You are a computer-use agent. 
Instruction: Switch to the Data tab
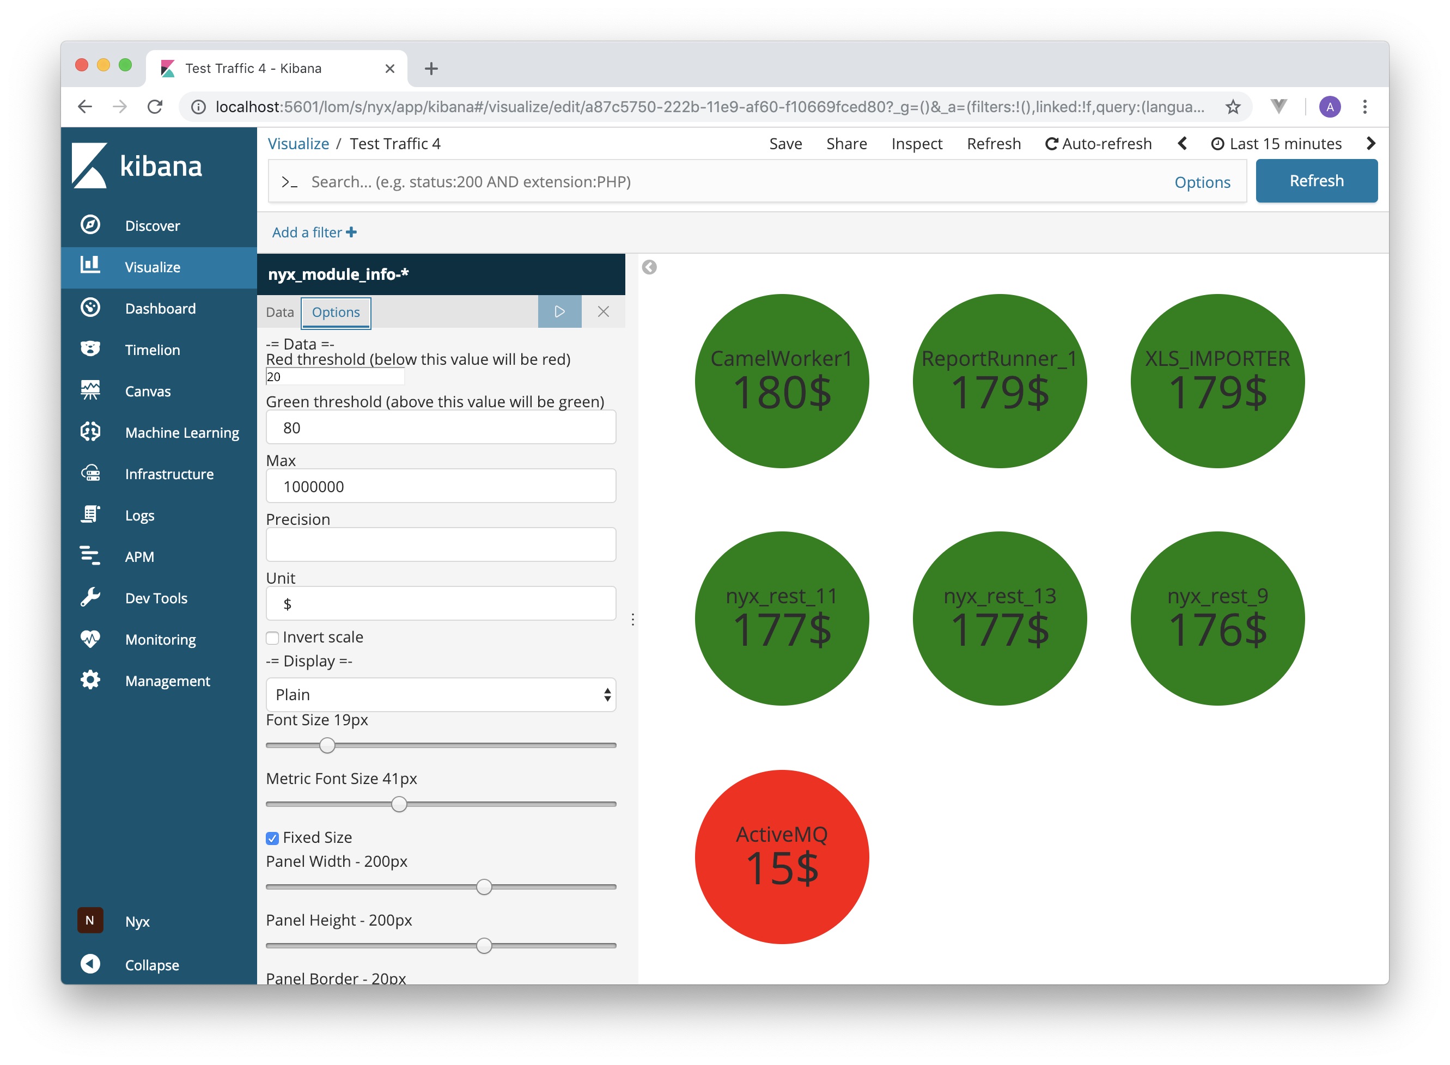coord(279,312)
